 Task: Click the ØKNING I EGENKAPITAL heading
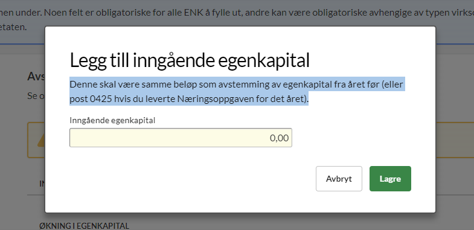[x=84, y=226]
